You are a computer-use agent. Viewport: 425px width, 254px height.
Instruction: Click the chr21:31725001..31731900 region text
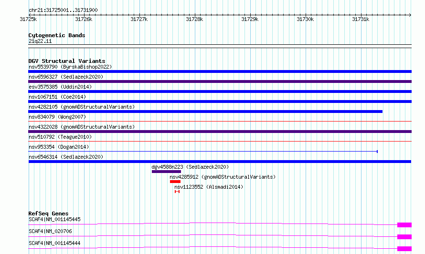(x=63, y=10)
